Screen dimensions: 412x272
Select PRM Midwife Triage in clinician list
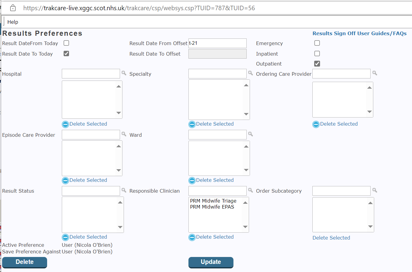coord(213,201)
